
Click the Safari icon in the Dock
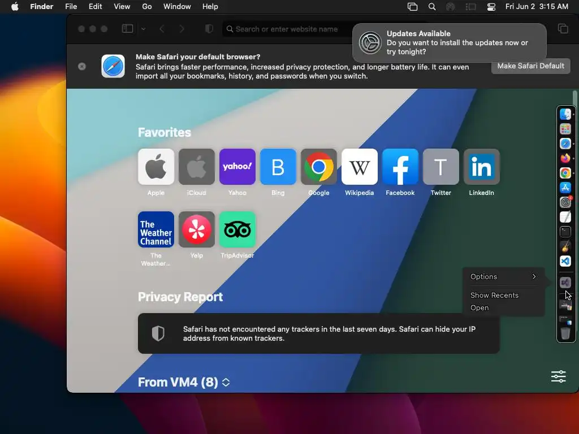pos(565,144)
